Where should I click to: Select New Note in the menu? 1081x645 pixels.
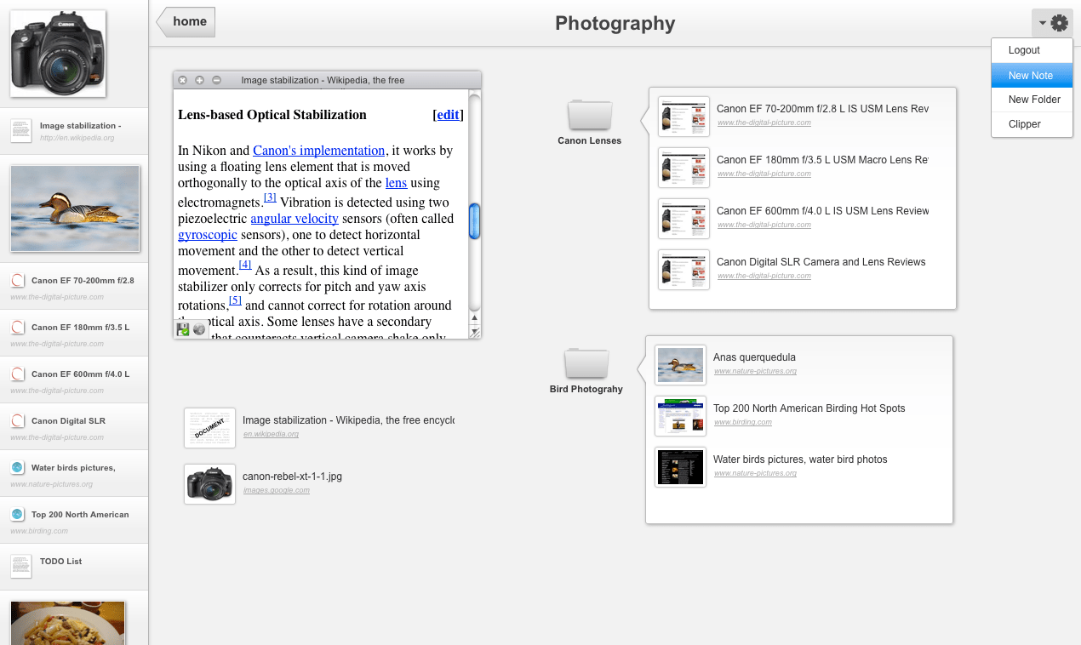[x=1032, y=75]
